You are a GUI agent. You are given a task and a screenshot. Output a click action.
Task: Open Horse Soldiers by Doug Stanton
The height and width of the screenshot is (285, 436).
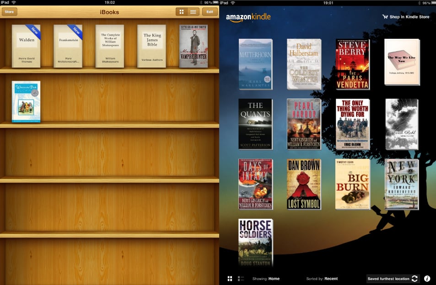(x=256, y=243)
